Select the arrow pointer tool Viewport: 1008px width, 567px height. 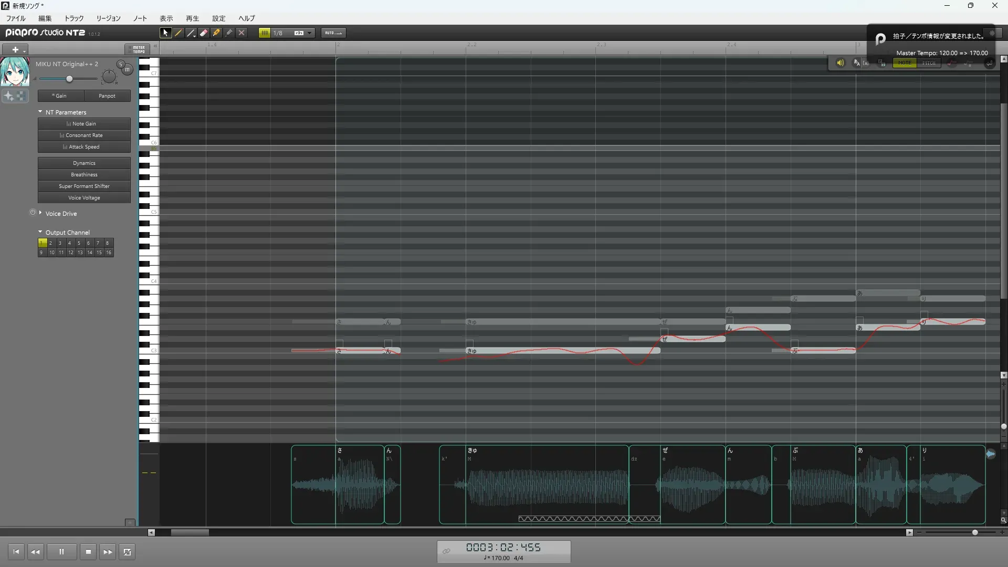coord(165,33)
